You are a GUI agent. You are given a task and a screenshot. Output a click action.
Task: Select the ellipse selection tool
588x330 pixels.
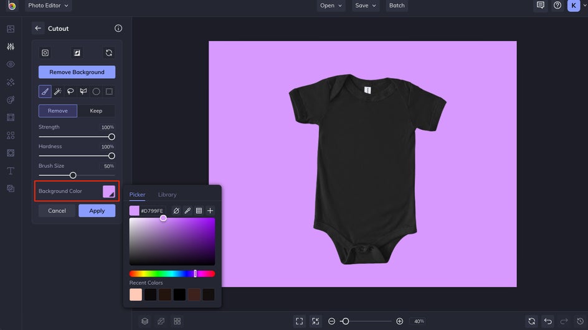[x=96, y=91]
